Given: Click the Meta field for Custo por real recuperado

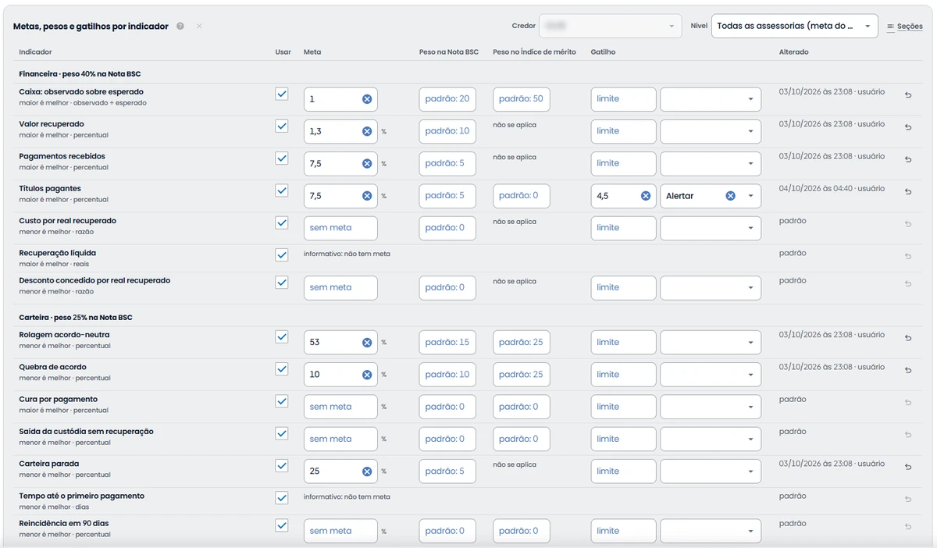Looking at the screenshot, I should tap(340, 228).
